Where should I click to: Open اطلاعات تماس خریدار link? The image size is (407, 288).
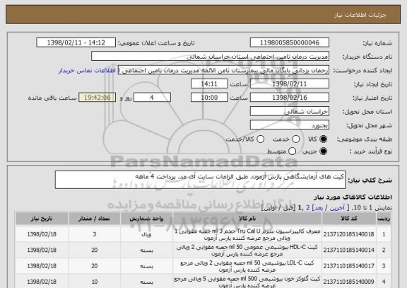click(x=87, y=71)
